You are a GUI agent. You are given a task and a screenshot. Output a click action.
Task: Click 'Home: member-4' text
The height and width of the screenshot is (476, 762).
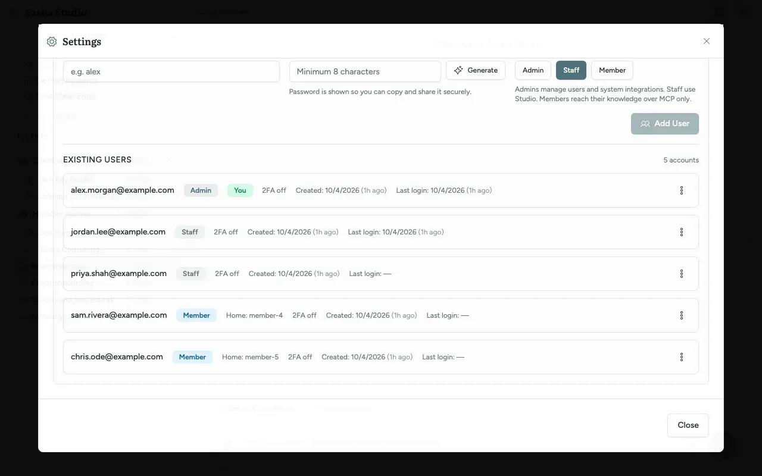coord(255,315)
